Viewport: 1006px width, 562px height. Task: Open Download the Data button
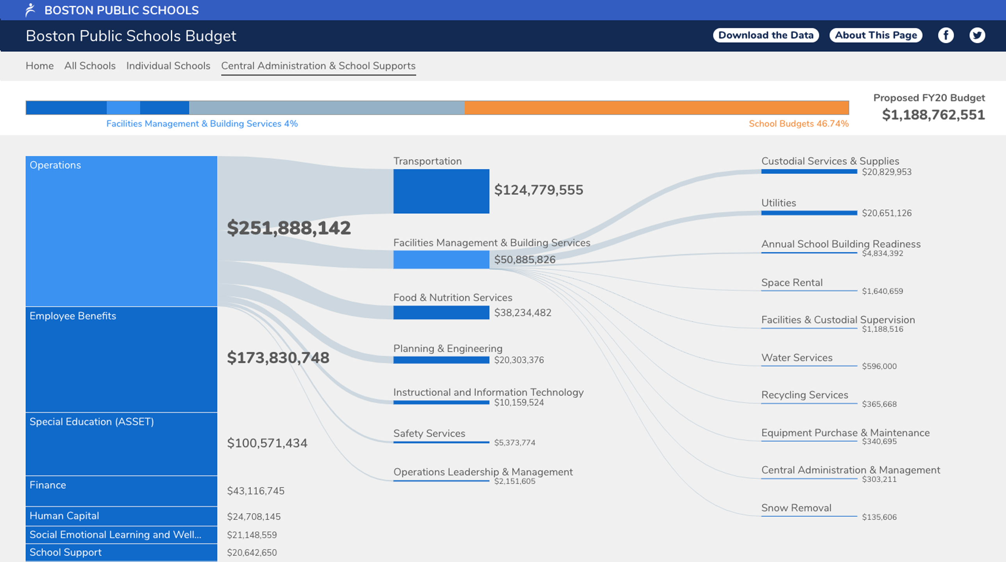[x=766, y=35]
